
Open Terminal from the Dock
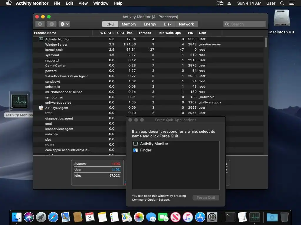click(x=230, y=217)
